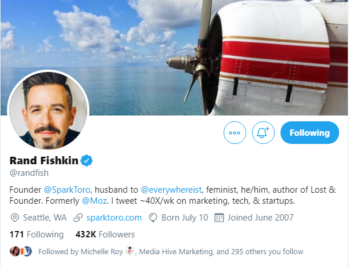This screenshot has width=349, height=267.
Task: View the 432K Followers list
Action: 105,234
